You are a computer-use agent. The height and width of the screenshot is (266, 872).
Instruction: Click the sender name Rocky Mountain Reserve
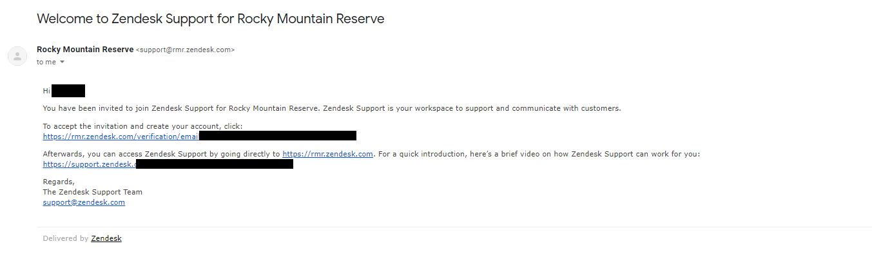85,50
